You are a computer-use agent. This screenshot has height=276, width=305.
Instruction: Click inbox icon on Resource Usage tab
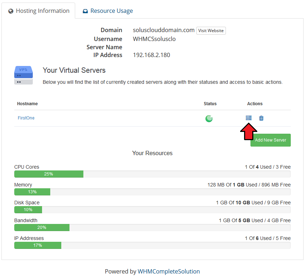click(x=85, y=11)
